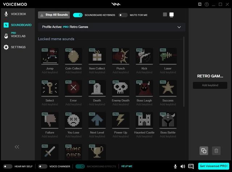Select the Enemy Death skull icon

click(x=121, y=88)
